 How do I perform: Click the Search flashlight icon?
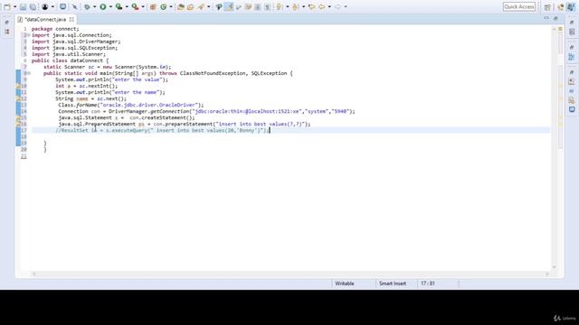point(201,6)
